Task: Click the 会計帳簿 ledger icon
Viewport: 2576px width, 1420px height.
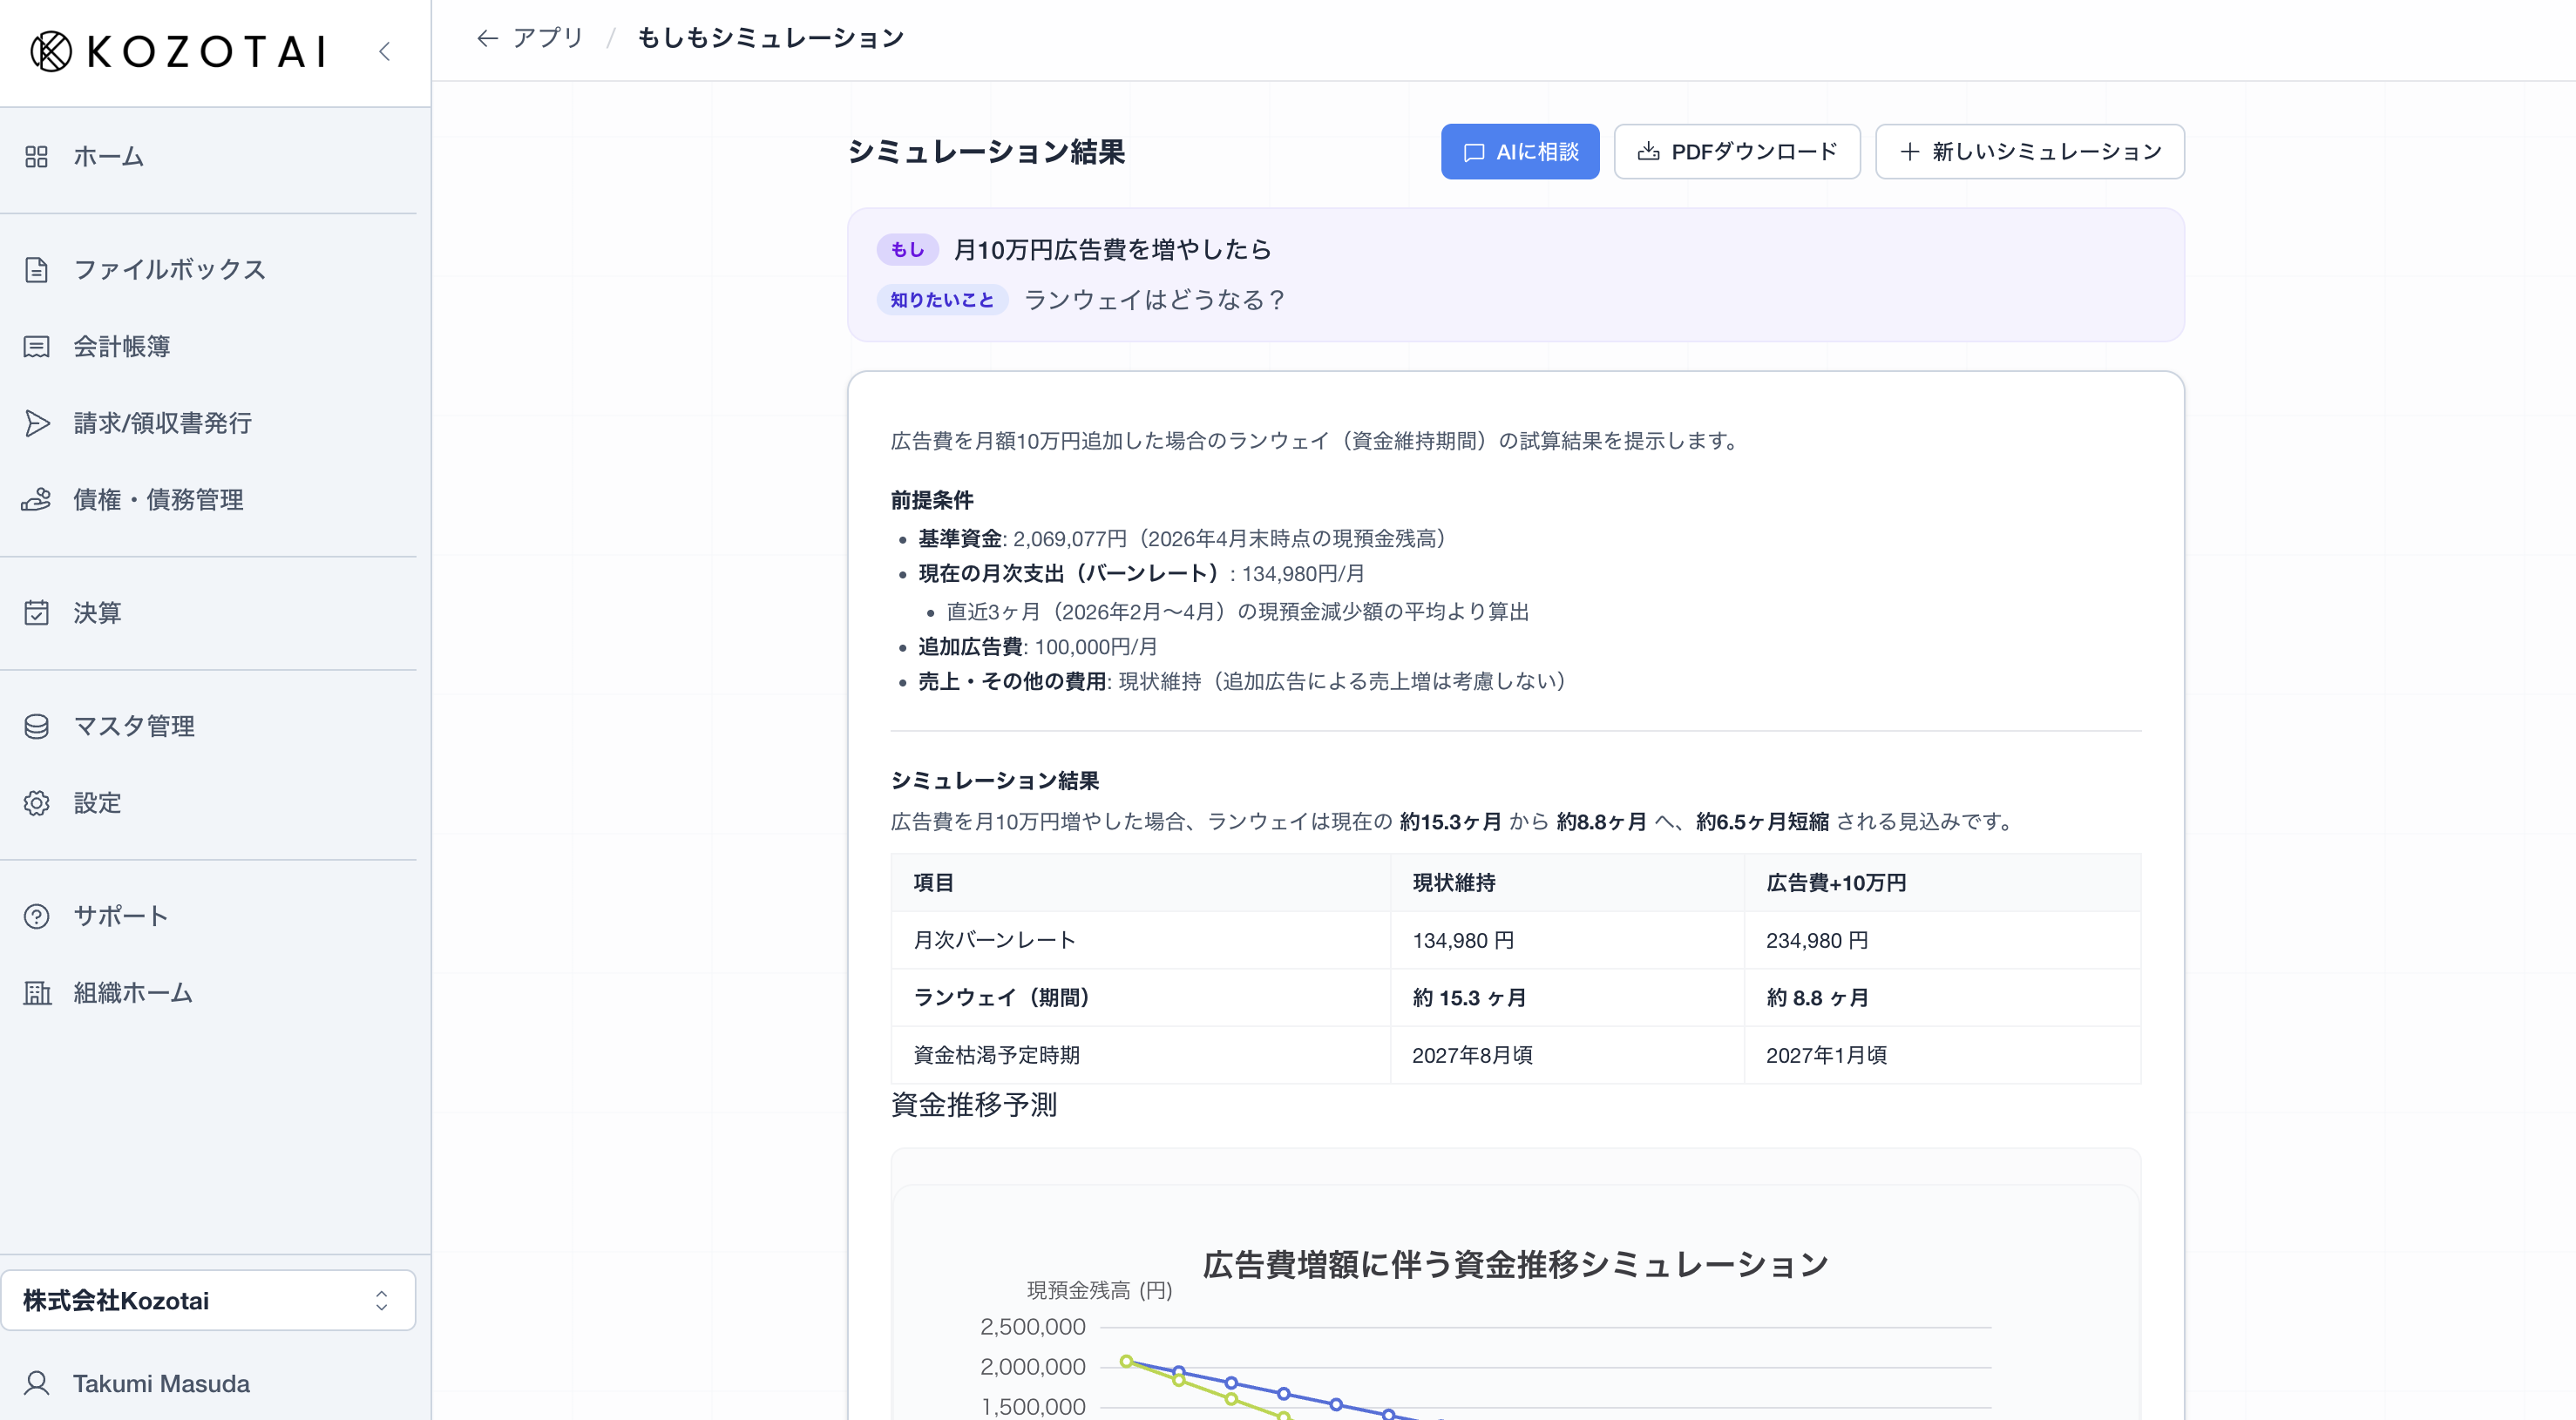Action: pos(36,347)
